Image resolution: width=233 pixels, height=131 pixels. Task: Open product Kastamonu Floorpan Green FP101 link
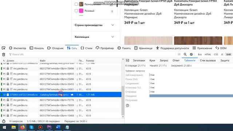point(148,3)
